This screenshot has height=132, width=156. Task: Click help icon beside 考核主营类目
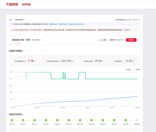pos(41,40)
